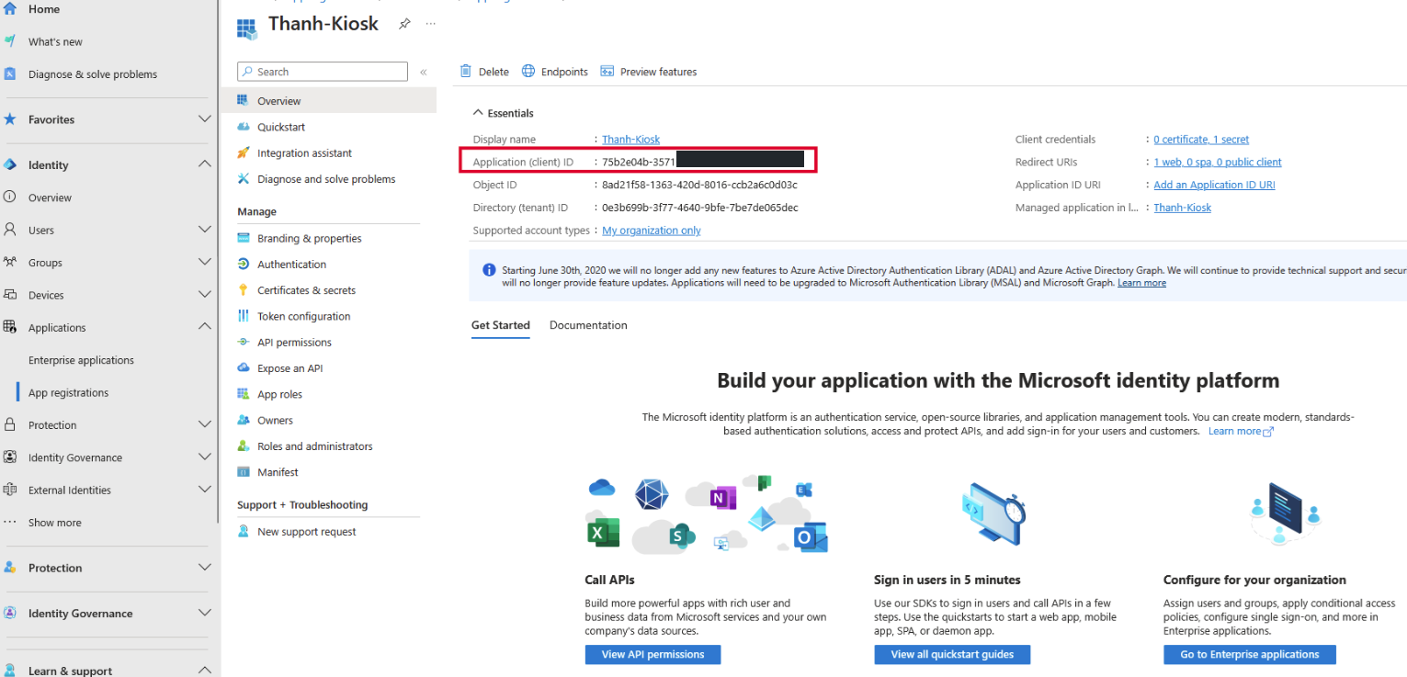This screenshot has width=1407, height=677.
Task: Click the Home icon in left sidebar
Action: point(10,8)
